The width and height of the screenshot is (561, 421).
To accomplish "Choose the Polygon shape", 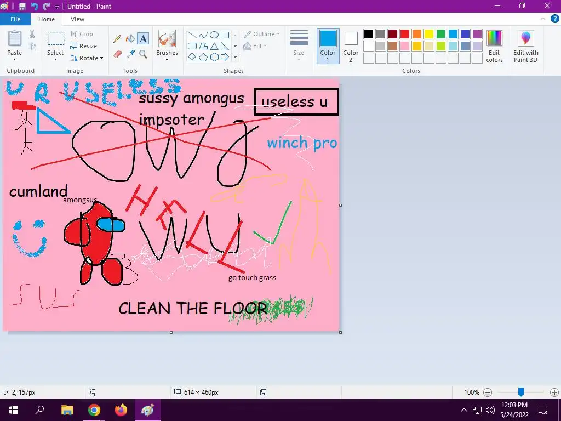I will (x=203, y=46).
